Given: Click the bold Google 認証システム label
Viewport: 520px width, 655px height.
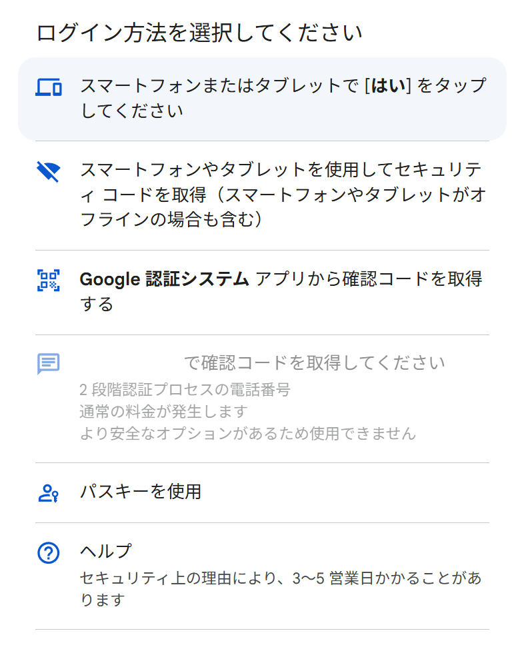Looking at the screenshot, I should pos(164,279).
